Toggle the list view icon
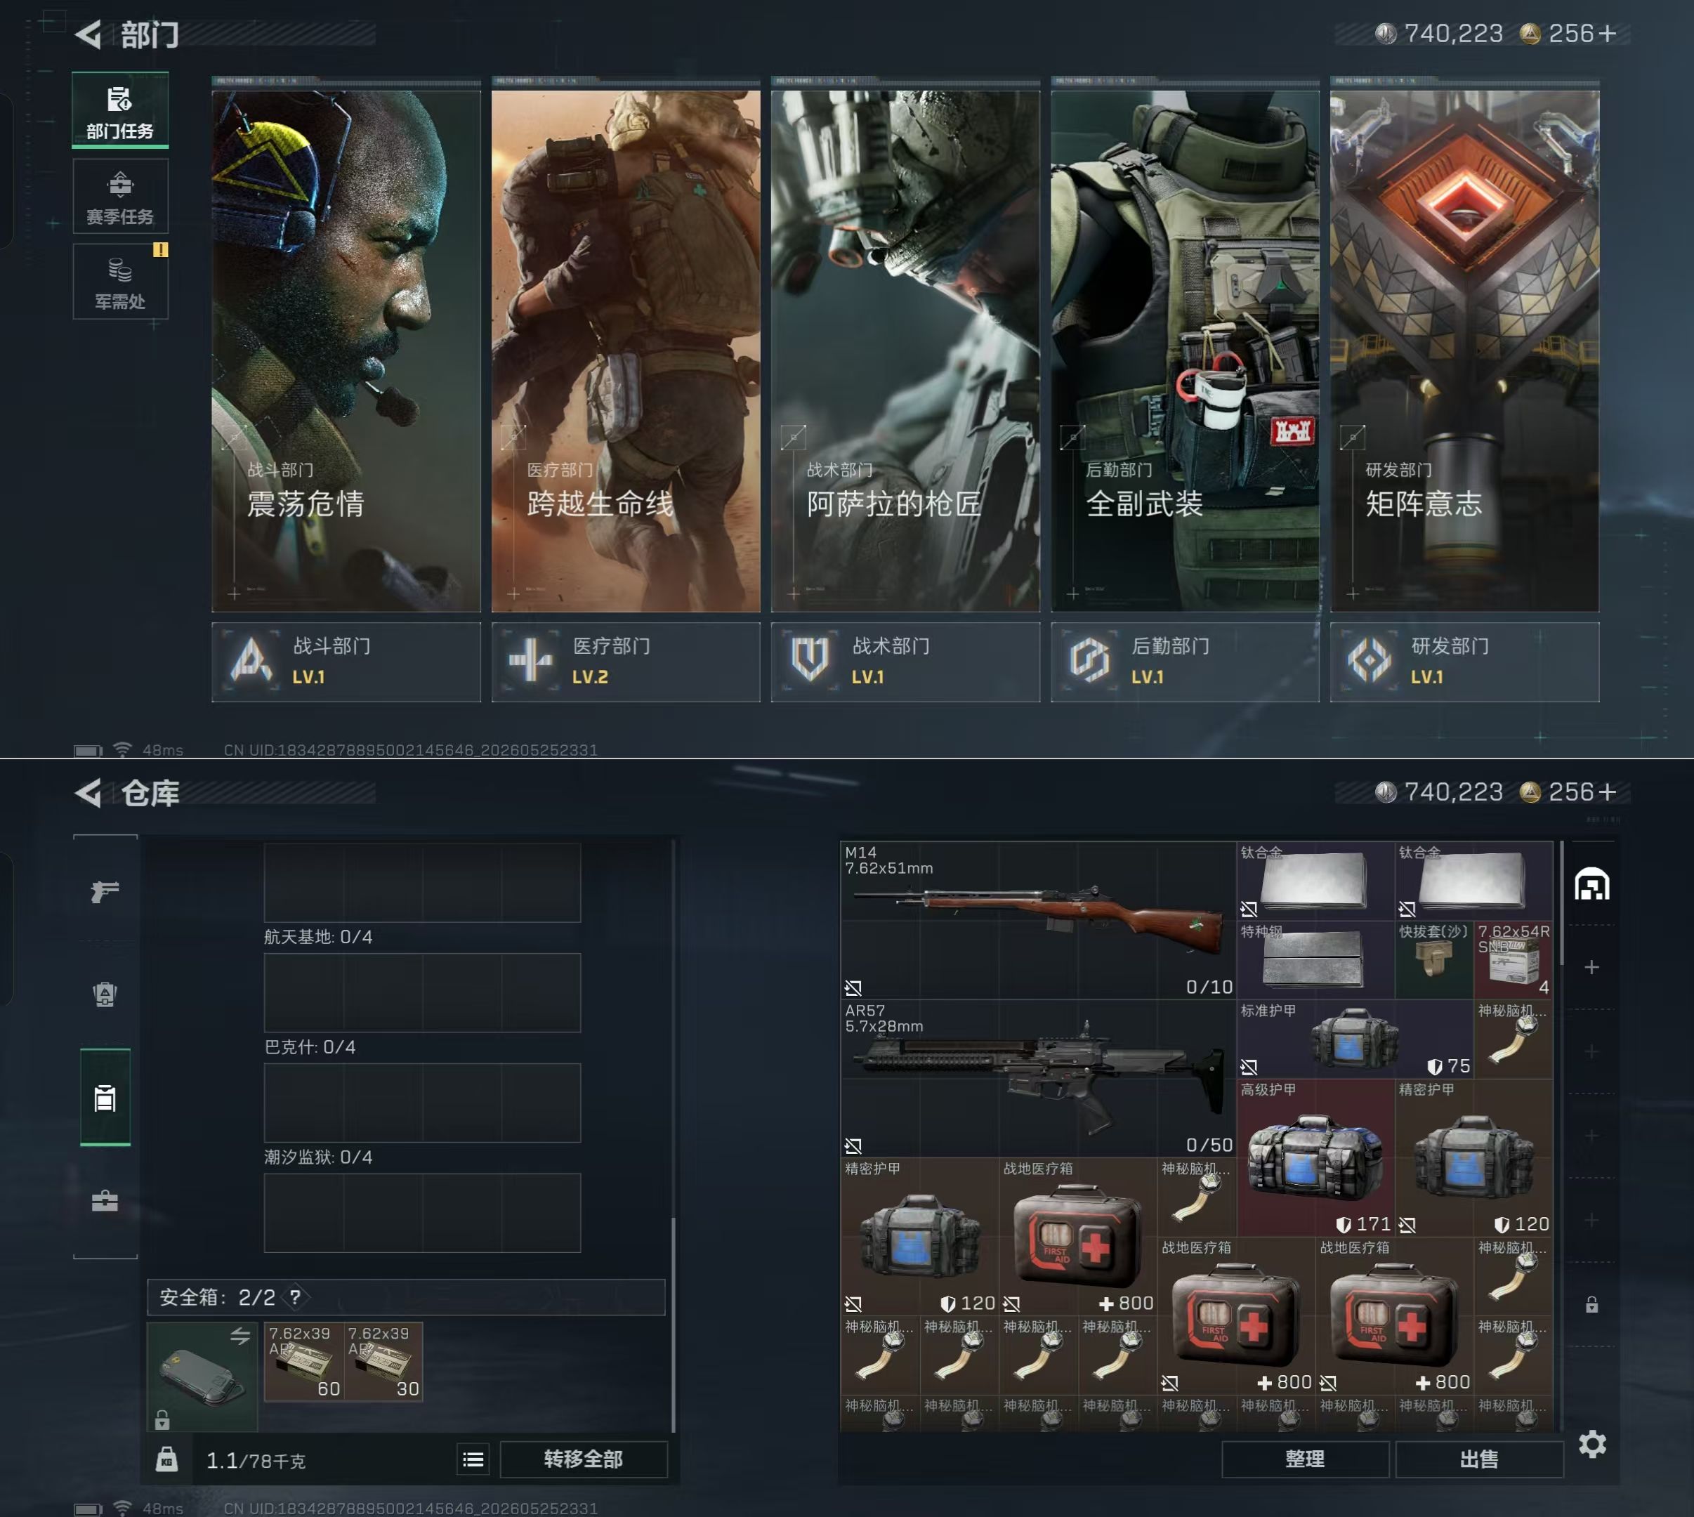 coord(473,1459)
